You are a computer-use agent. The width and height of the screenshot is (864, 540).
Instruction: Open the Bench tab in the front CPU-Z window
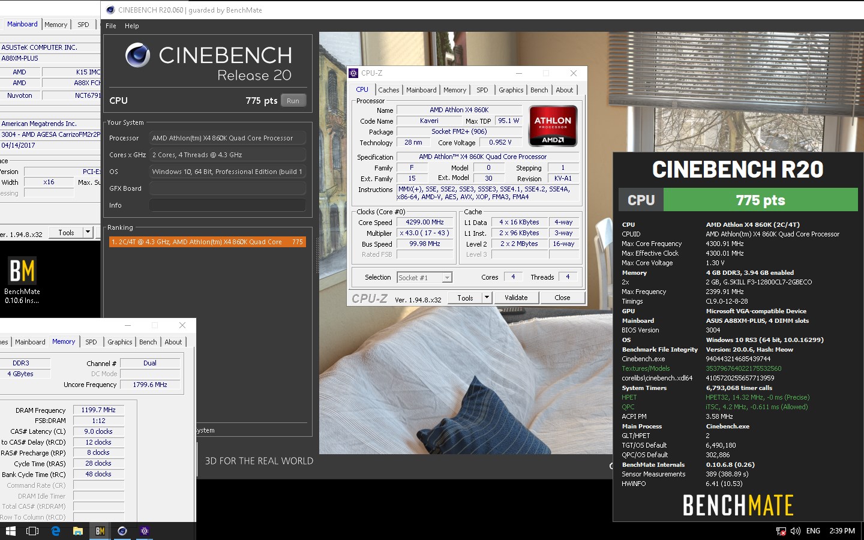539,90
